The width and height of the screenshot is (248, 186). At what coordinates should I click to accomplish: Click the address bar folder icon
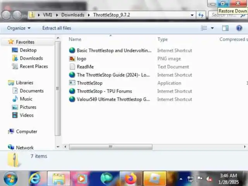[x=32, y=15]
